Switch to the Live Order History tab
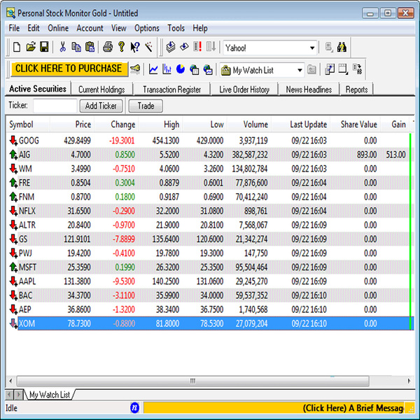420x420 pixels. pos(244,90)
